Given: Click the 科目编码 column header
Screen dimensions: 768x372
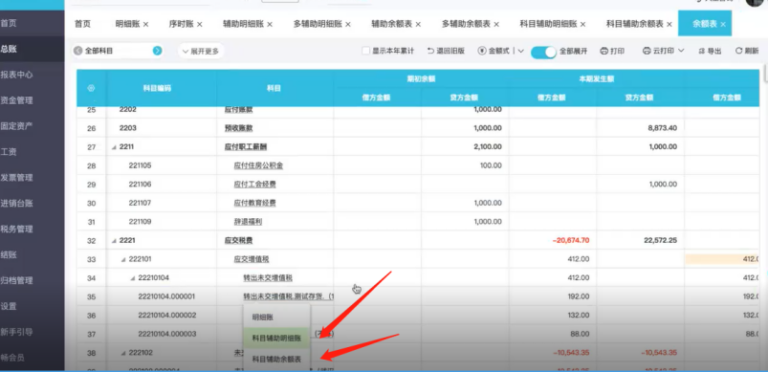Looking at the screenshot, I should (157, 89).
